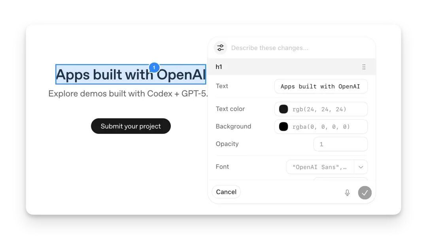Click the h1 element header row
This screenshot has height=239, width=427.
coord(292,67)
